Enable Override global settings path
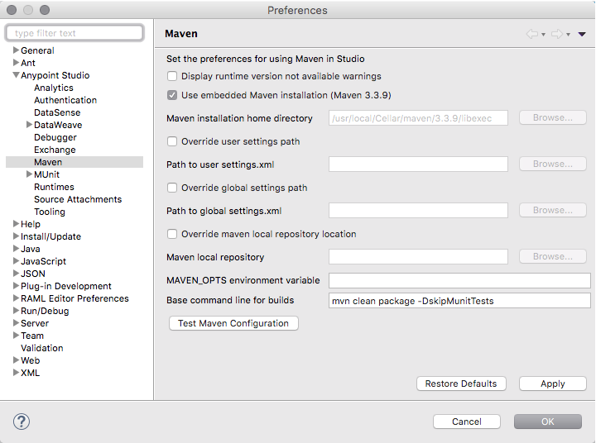Viewport: 596px width, 443px height. tap(172, 188)
